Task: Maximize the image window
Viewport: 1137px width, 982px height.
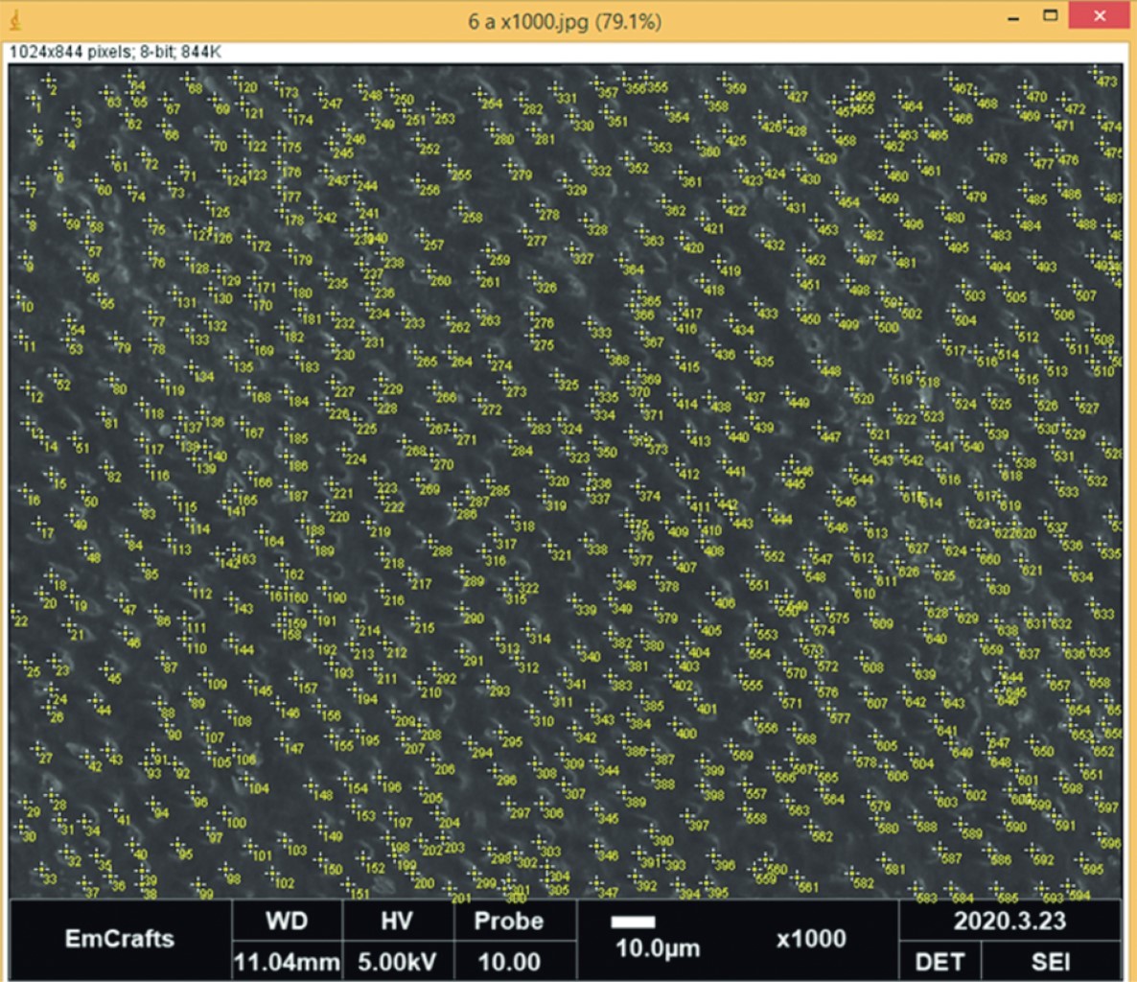Action: 1051,16
